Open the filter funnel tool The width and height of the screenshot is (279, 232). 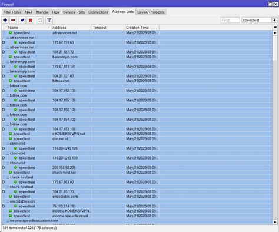click(49, 20)
